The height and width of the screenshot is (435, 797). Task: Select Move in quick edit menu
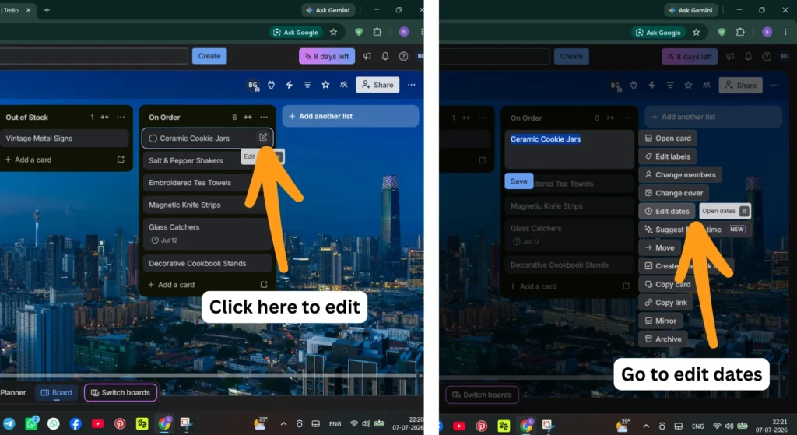660,248
